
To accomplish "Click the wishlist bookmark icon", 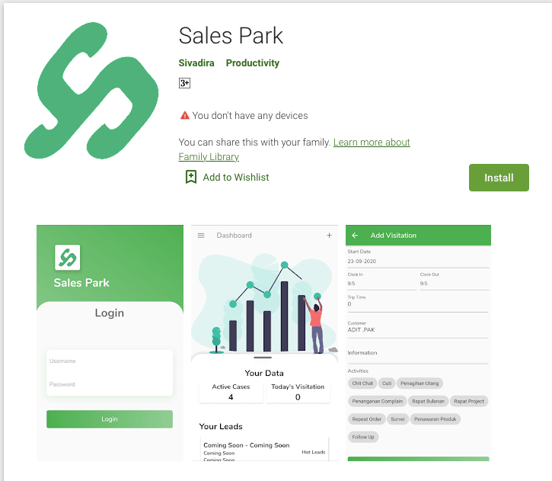I will click(x=191, y=177).
